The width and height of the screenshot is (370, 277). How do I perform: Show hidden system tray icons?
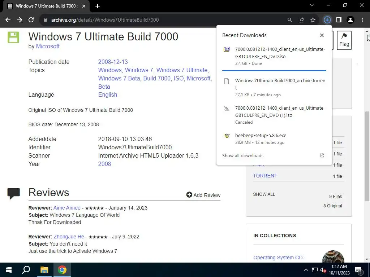pyautogui.click(x=306, y=270)
